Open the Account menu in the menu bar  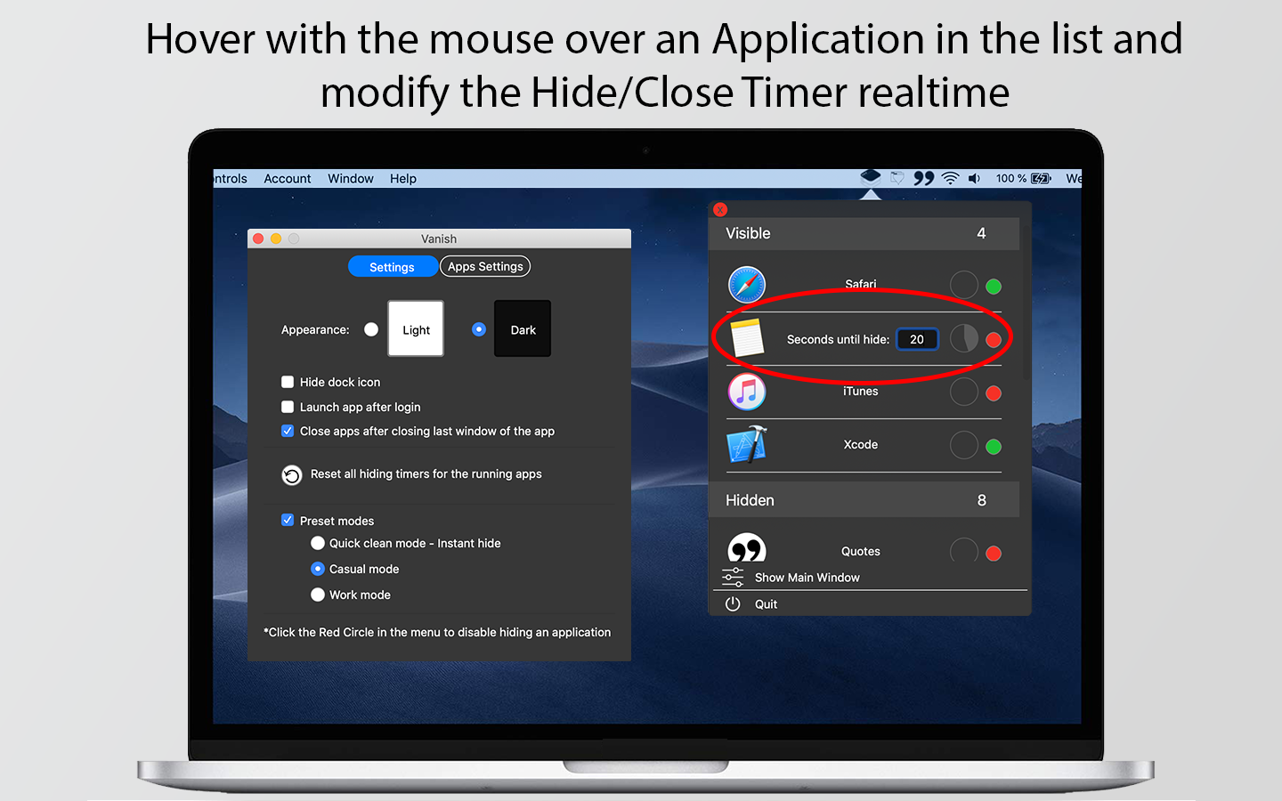(287, 178)
